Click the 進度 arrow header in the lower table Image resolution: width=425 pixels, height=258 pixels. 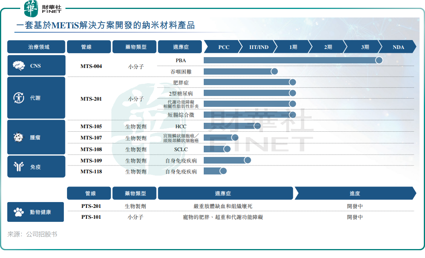[354, 193]
